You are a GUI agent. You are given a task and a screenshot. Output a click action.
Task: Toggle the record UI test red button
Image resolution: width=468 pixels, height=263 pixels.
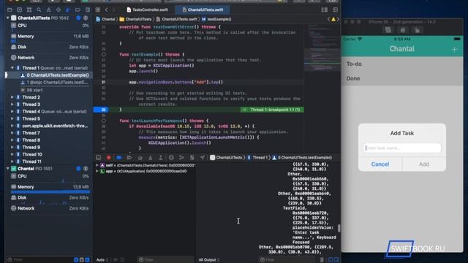pos(109,158)
